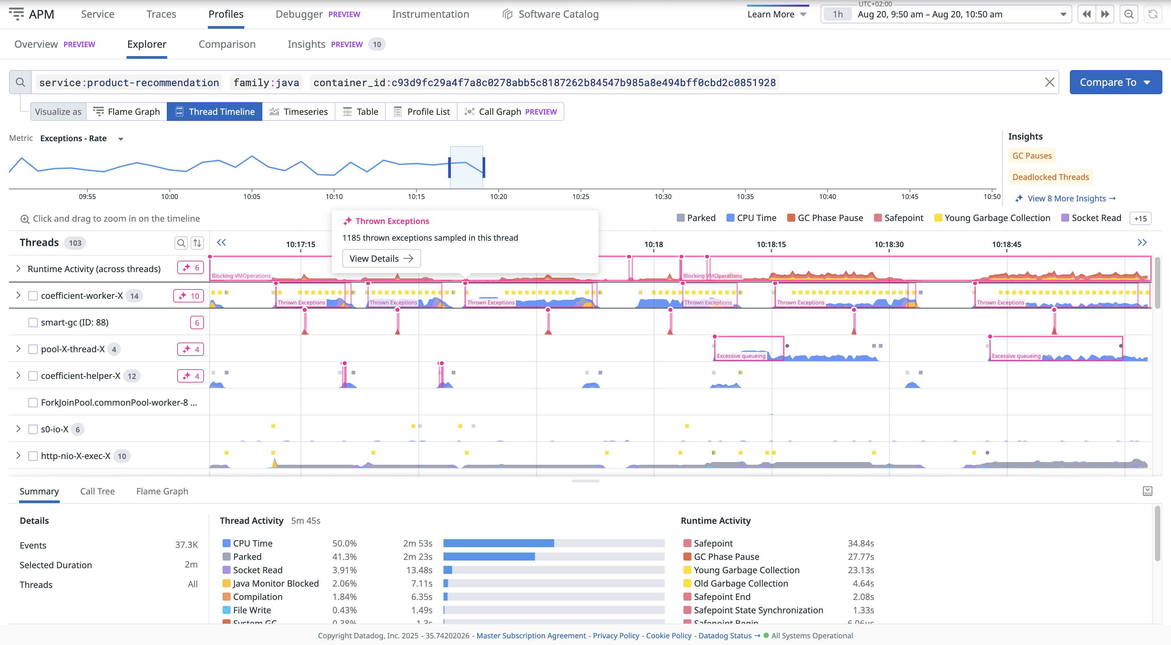Open smart-gc insights badge showing 6
1171x645 pixels.
[x=197, y=322]
